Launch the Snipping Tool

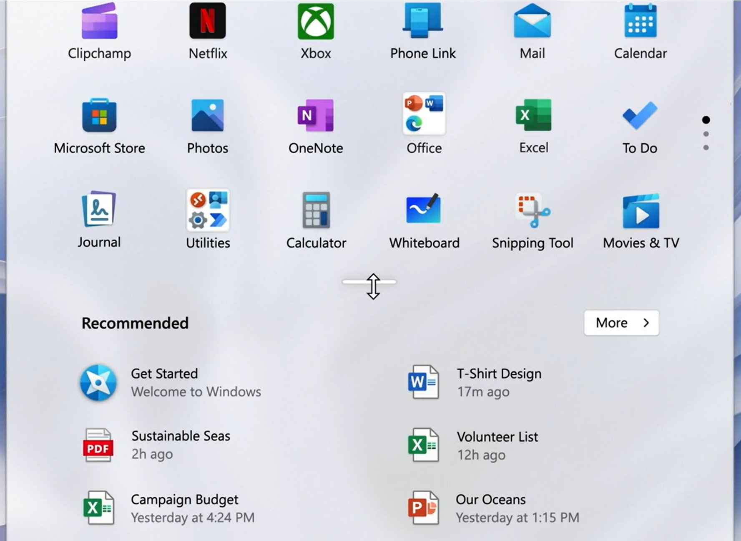pos(533,221)
